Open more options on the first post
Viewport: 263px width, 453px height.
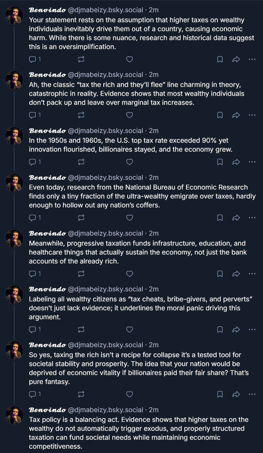tap(252, 59)
